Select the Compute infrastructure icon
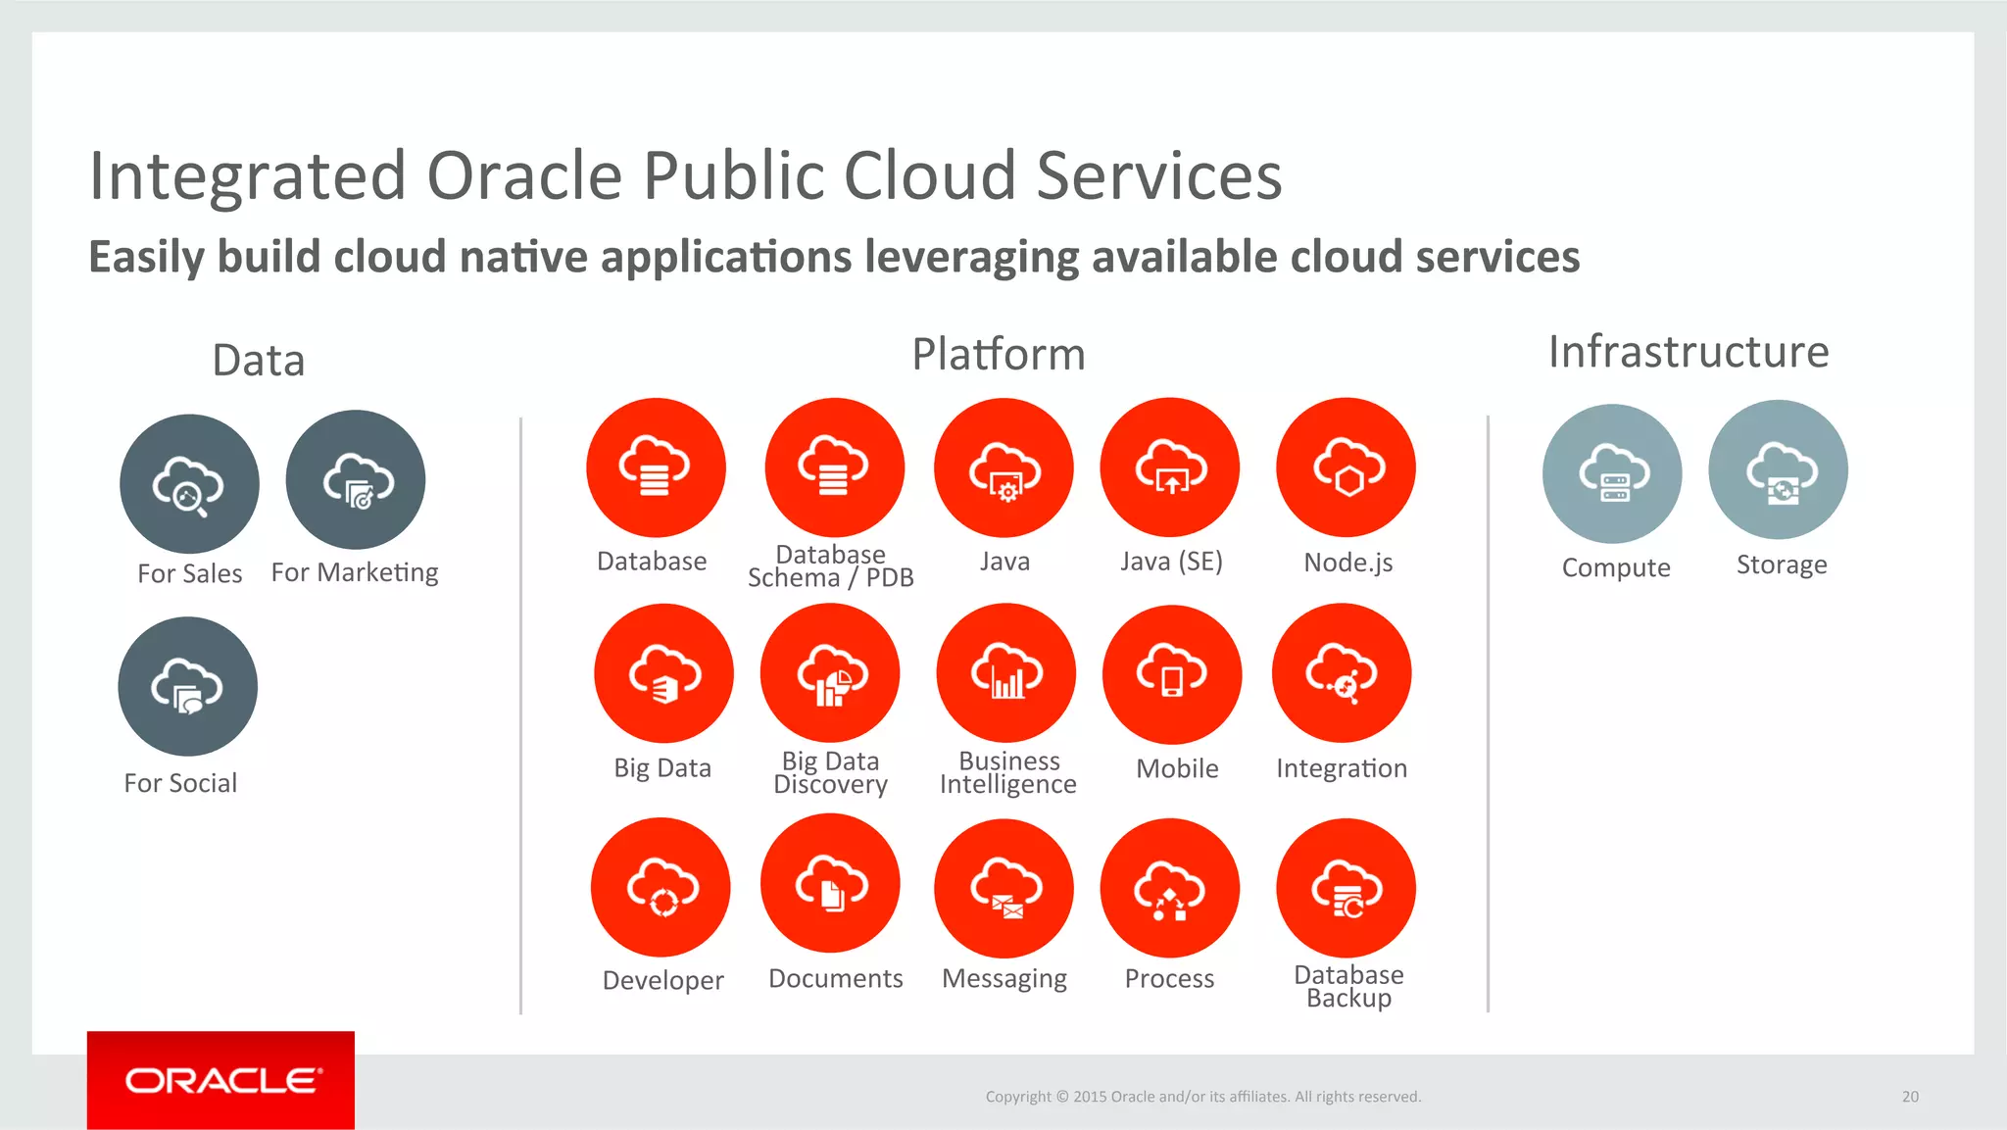 (1612, 473)
